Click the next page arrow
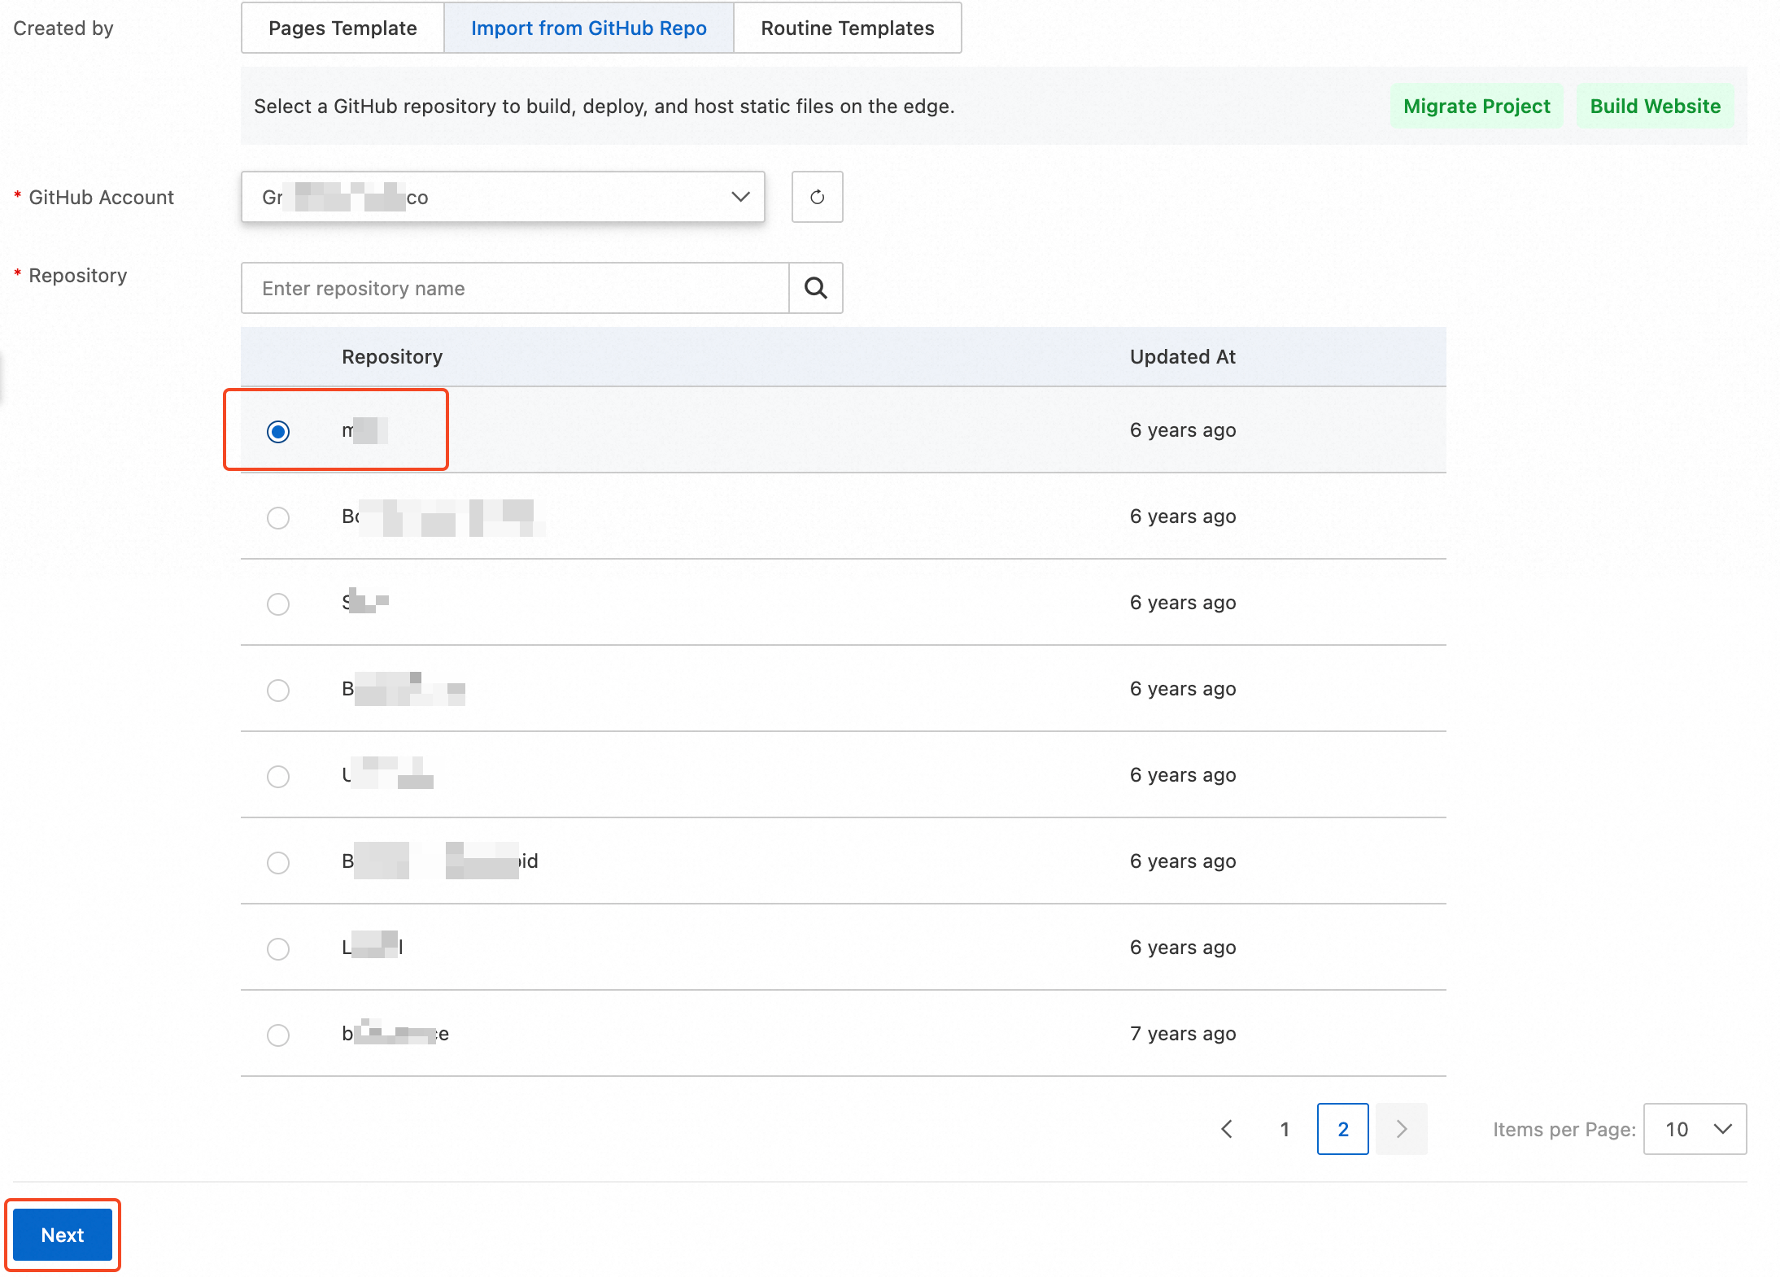This screenshot has height=1277, width=1780. (x=1402, y=1129)
